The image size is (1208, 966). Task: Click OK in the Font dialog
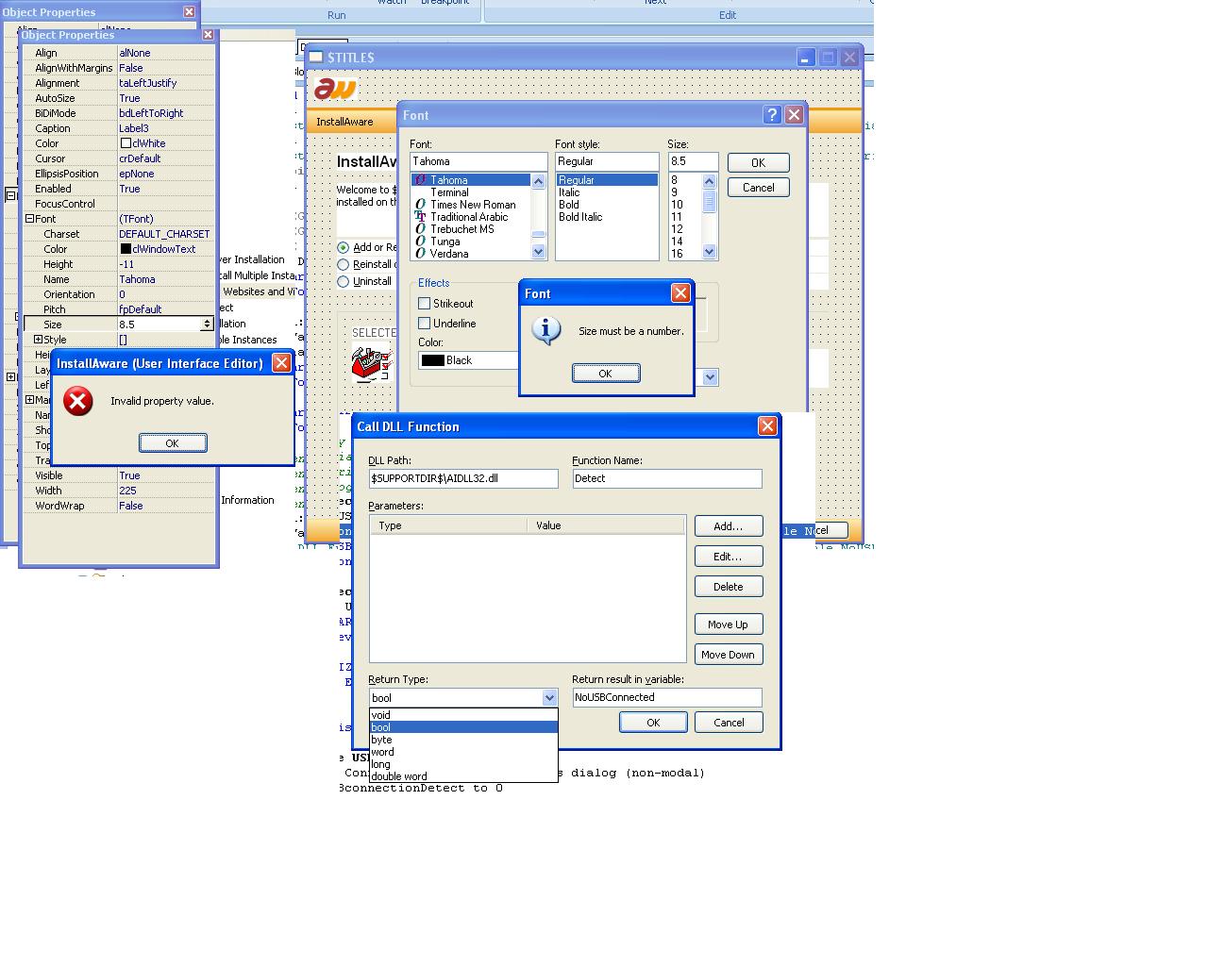point(758,163)
